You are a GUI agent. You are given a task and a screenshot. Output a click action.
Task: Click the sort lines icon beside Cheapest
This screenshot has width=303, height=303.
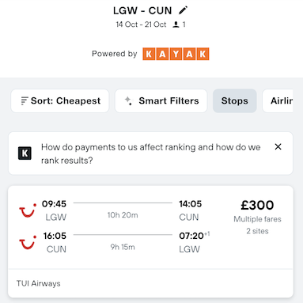click(x=25, y=100)
